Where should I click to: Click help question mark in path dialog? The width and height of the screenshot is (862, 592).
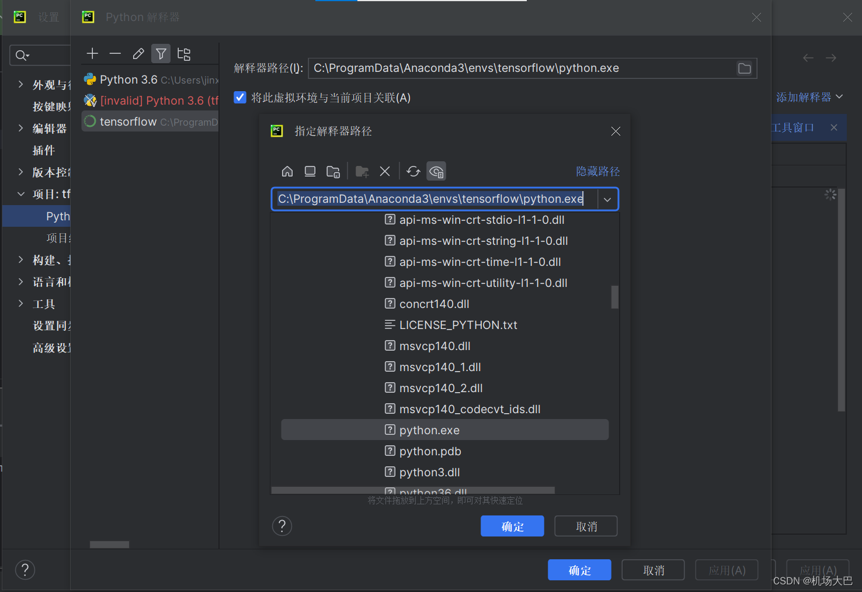[282, 526]
